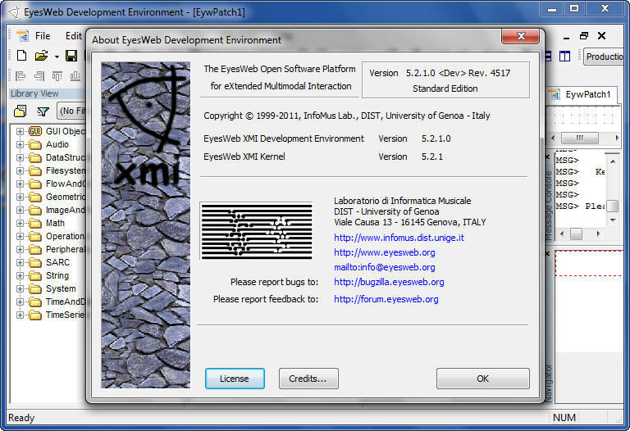
Task: Click the library catalog folder icon
Action: pyautogui.click(x=20, y=111)
